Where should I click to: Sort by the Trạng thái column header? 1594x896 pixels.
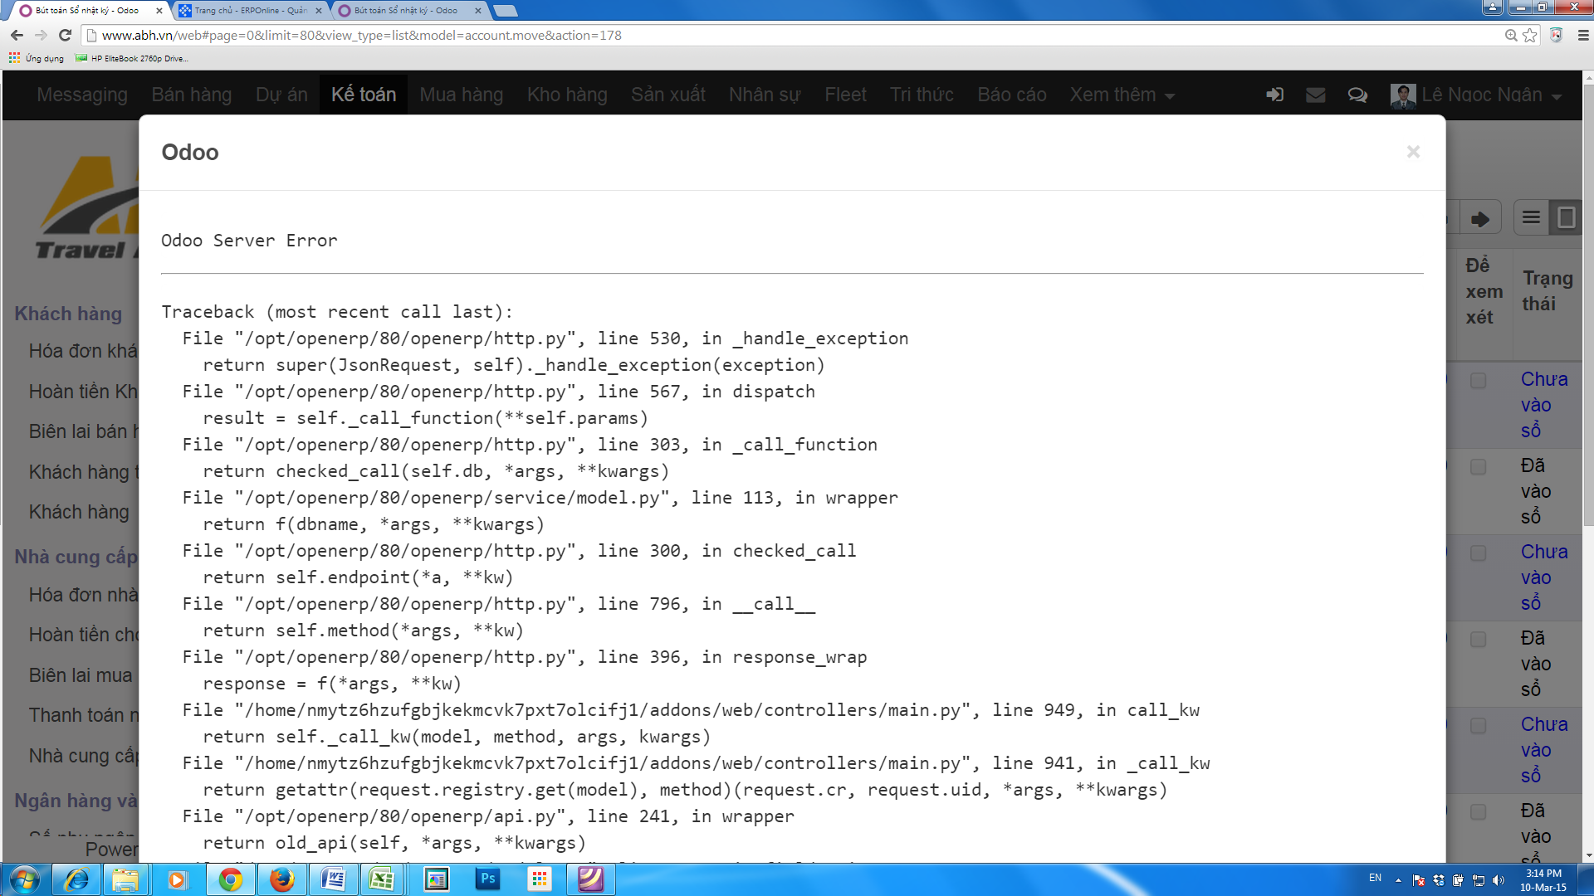[x=1548, y=290]
